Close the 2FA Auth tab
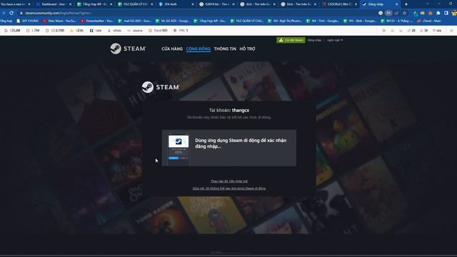Viewport: 457px width, 257px height. click(193, 4)
